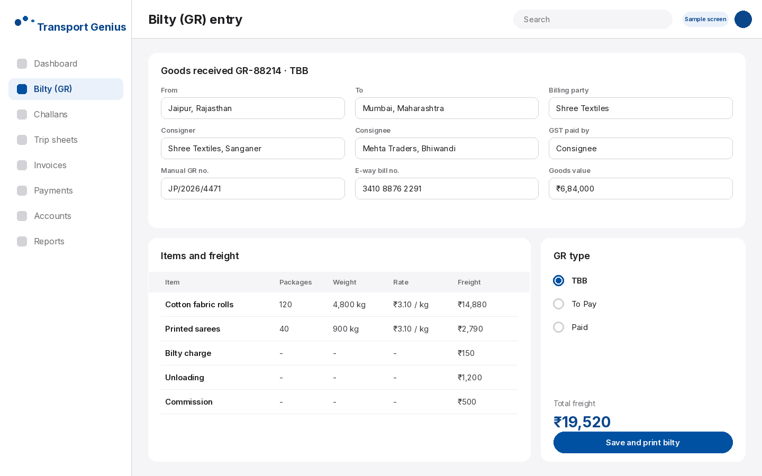The height and width of the screenshot is (476, 762).
Task: Click the Bilty charge row label
Action: pos(188,353)
